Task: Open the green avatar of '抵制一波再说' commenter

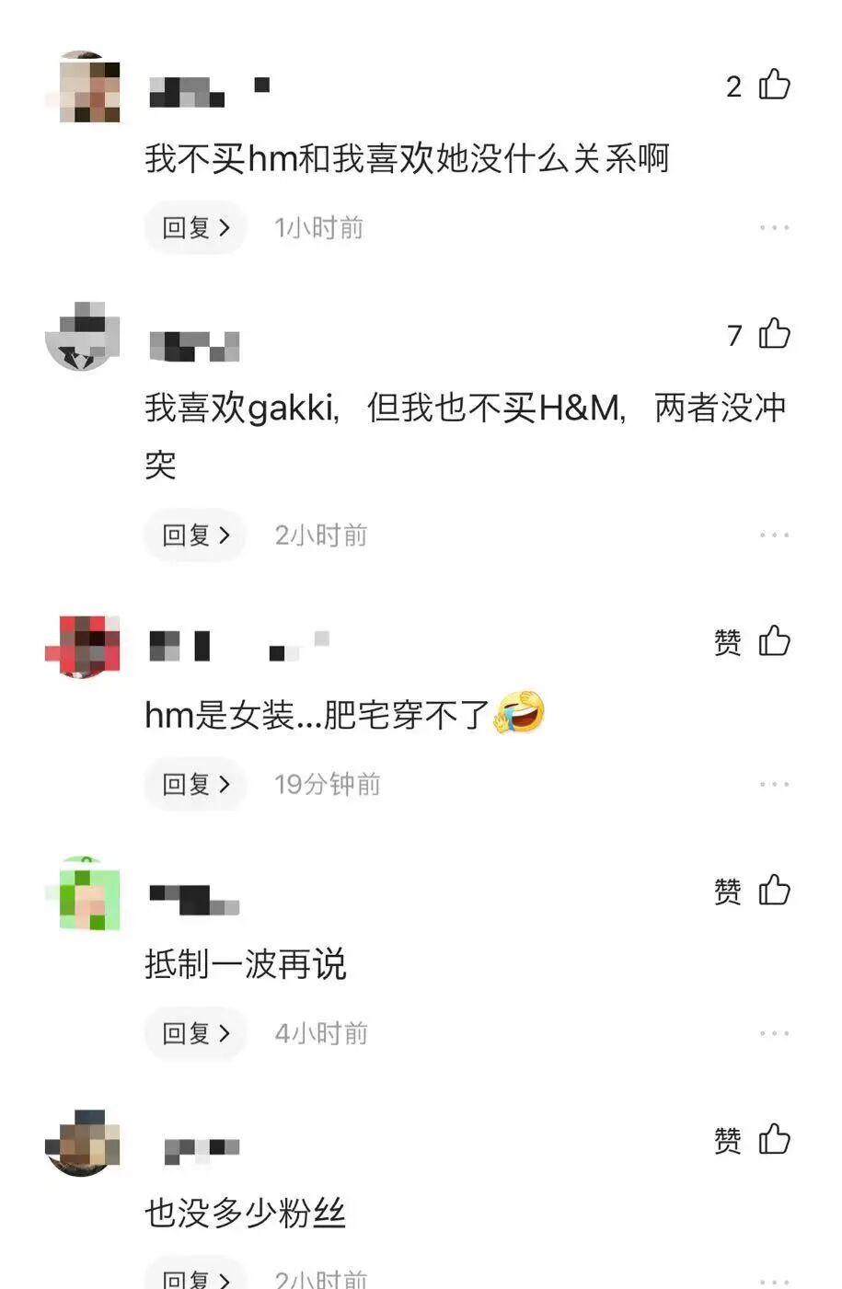Action: (x=83, y=893)
